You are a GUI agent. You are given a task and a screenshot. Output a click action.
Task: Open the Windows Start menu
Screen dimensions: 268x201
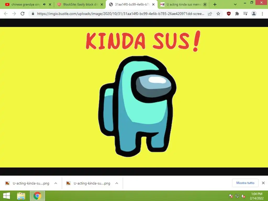[7, 196]
